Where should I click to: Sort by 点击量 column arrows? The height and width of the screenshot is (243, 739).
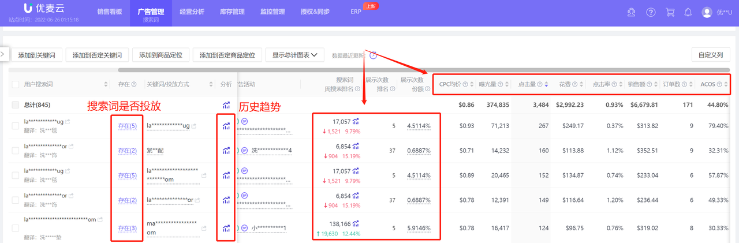pos(547,84)
